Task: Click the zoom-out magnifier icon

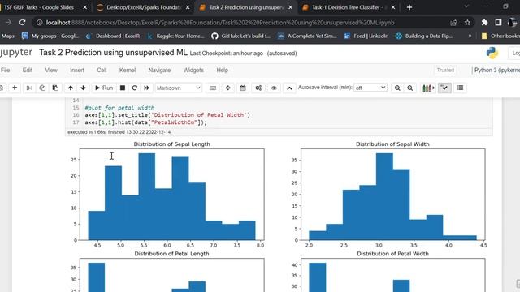Action: click(x=409, y=88)
